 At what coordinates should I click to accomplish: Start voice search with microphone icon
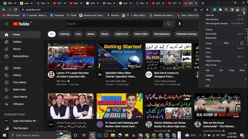[x=179, y=24]
